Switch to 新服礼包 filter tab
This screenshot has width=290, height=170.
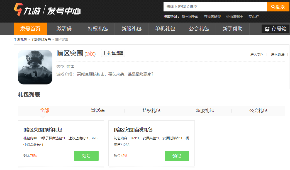(x=205, y=111)
